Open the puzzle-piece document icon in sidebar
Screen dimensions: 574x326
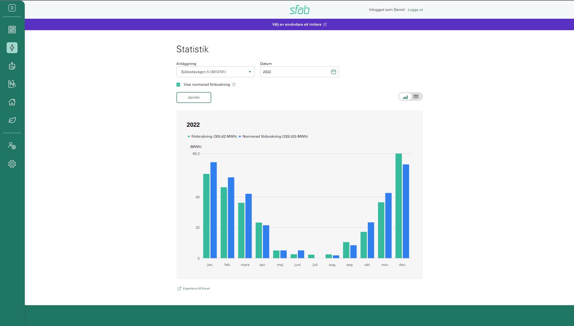pos(12,66)
